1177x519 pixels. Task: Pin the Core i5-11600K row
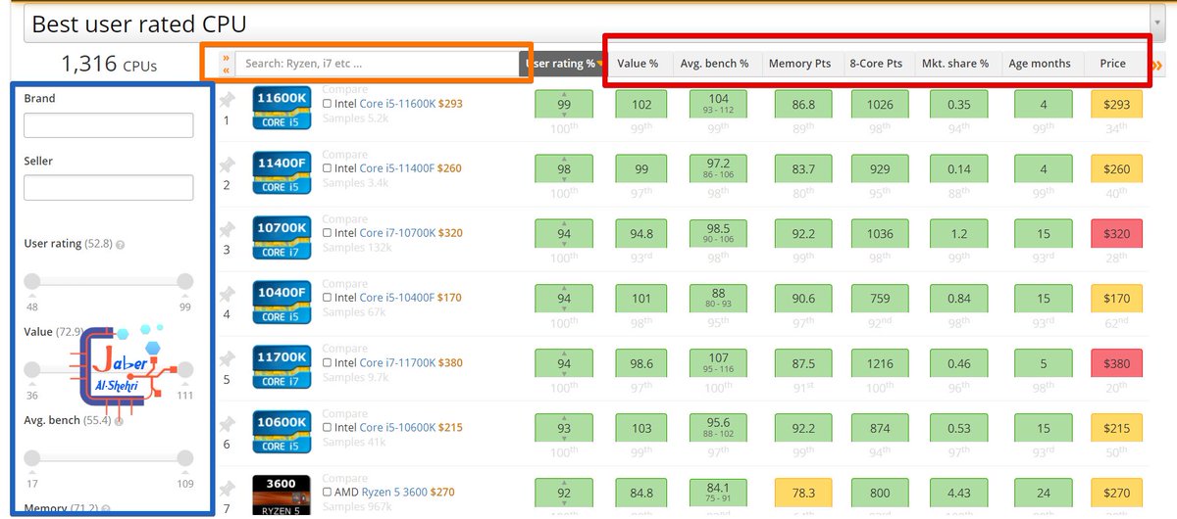(x=227, y=100)
